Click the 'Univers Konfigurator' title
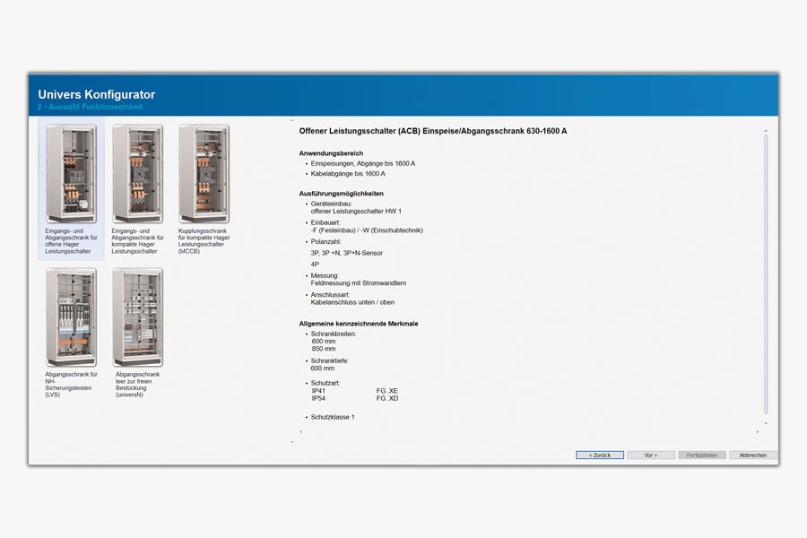807x538 pixels. pyautogui.click(x=96, y=94)
